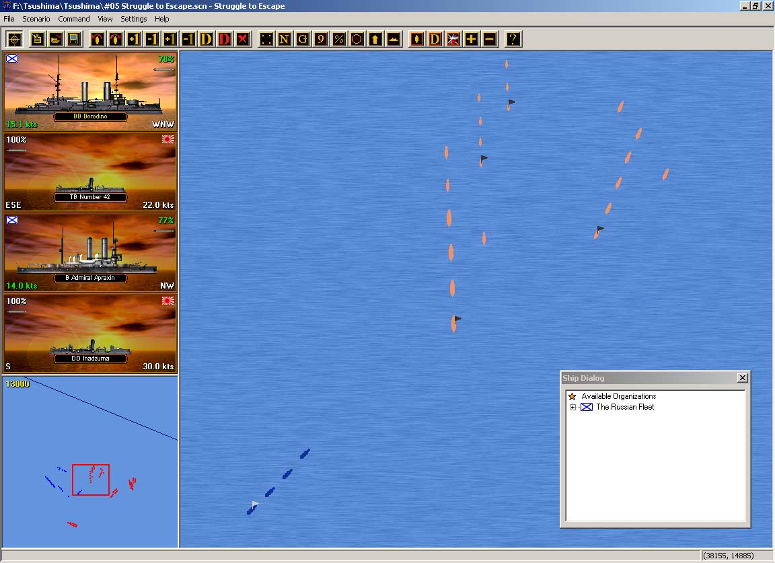
Task: Close the Ship Dialog panel
Action: pyautogui.click(x=742, y=378)
